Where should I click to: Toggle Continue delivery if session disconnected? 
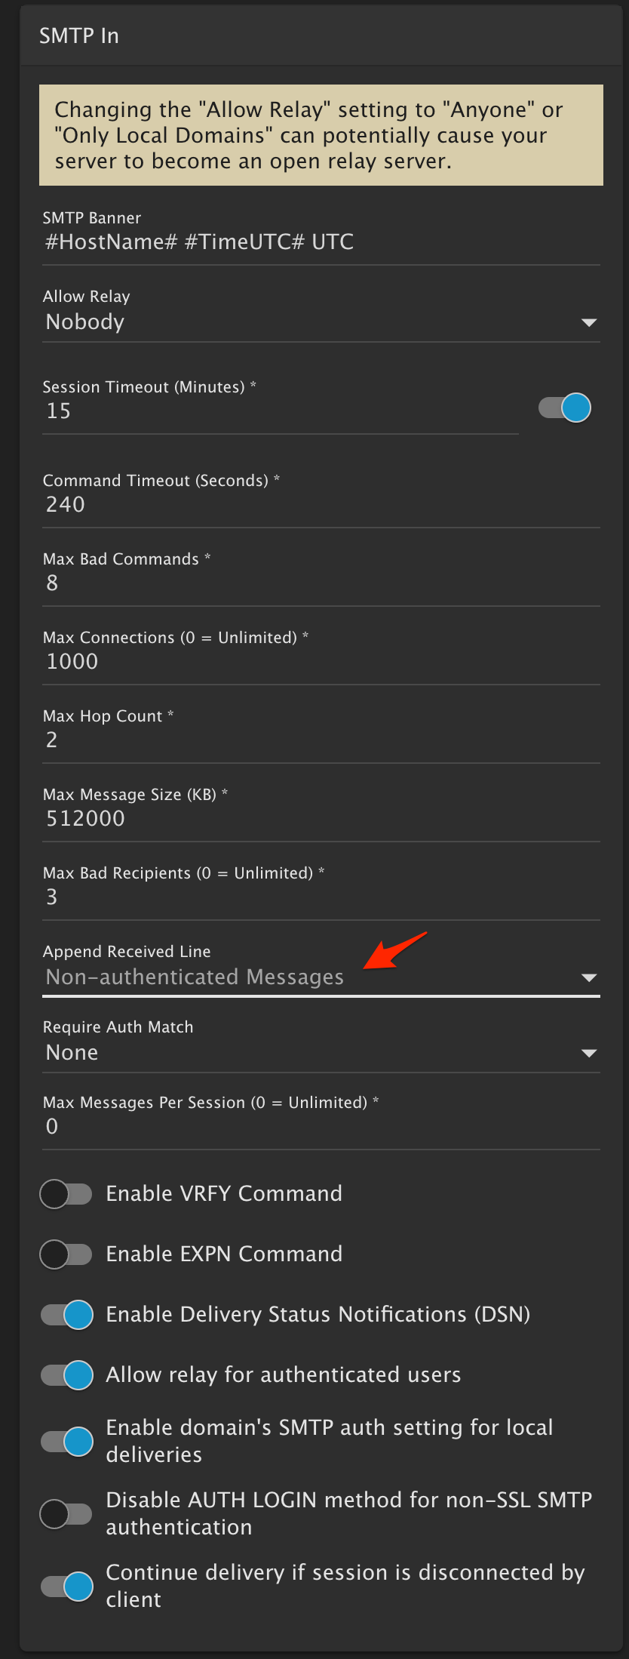tap(67, 1587)
